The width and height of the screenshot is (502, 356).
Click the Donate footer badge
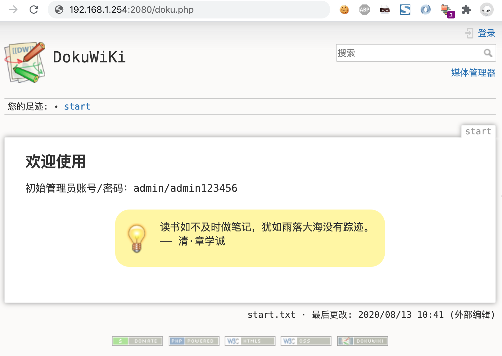[137, 341]
